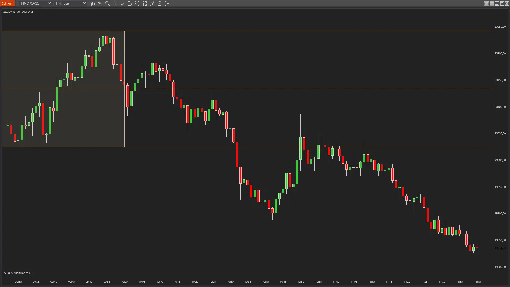Open the bar type candlestick icon
This screenshot has width=510, height=287.
pyautogui.click(x=93, y=3)
